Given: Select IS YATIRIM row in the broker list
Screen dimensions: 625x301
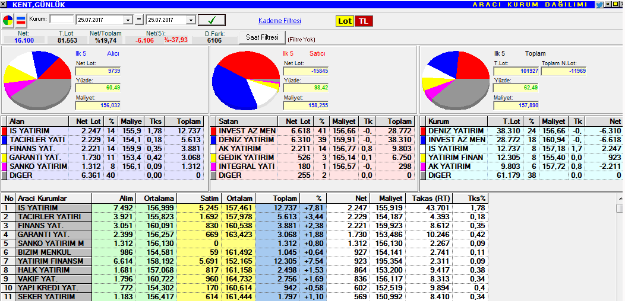Looking at the screenshot, I should point(245,207).
